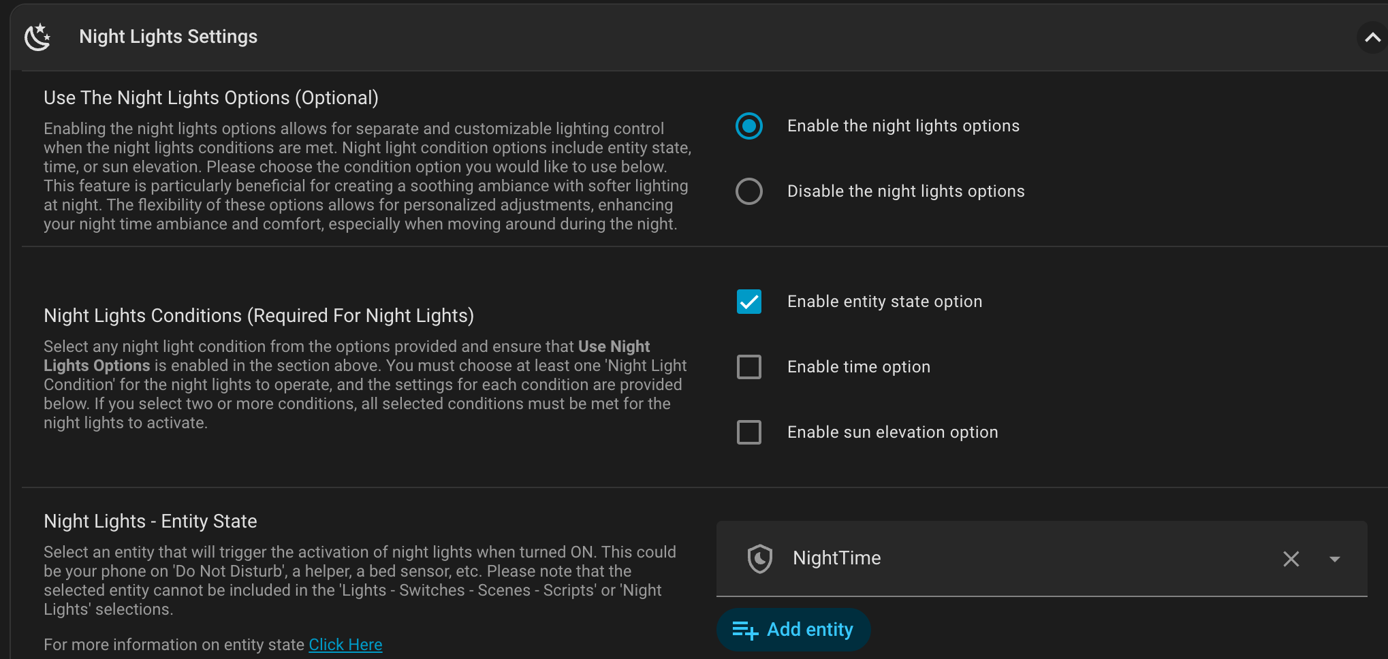Select the Disable night lights radio button
Screen dimensions: 1388x659
748,191
